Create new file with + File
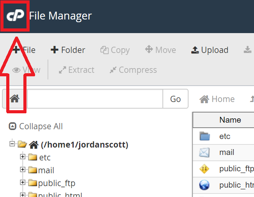 [x=24, y=50]
